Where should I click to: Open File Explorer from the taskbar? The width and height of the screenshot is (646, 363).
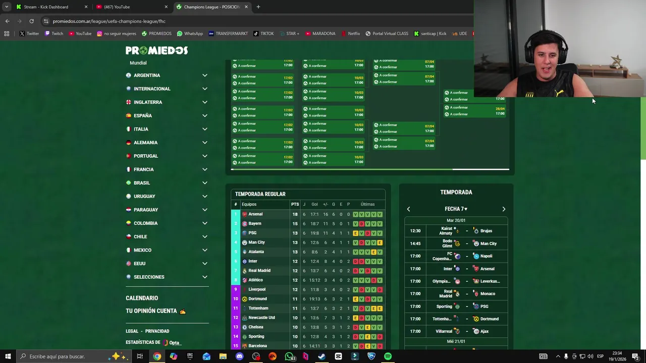[223, 356]
